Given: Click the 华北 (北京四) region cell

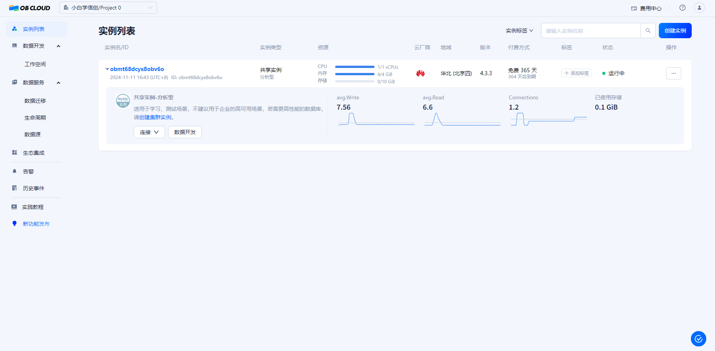Looking at the screenshot, I should 456,73.
